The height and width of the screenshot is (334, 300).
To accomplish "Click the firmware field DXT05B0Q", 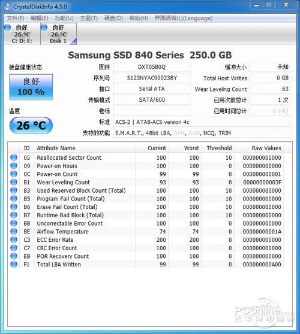I will click(x=152, y=67).
